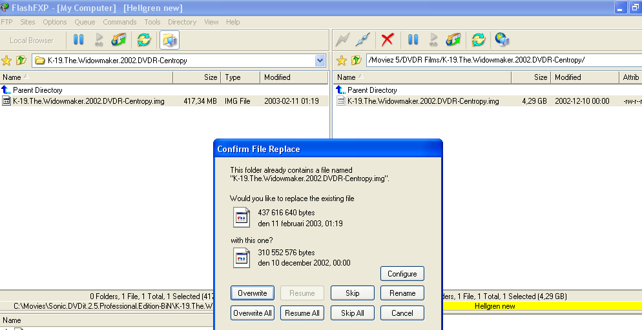Image resolution: width=642 pixels, height=330 pixels.
Task: Open the local path dropdown arrow
Action: [320, 61]
